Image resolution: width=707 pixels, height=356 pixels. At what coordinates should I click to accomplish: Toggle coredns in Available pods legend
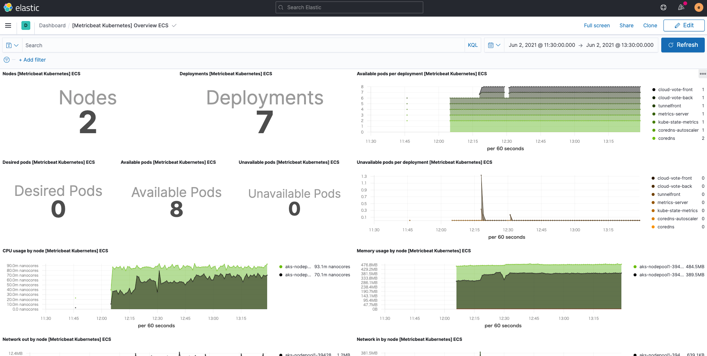click(x=666, y=138)
